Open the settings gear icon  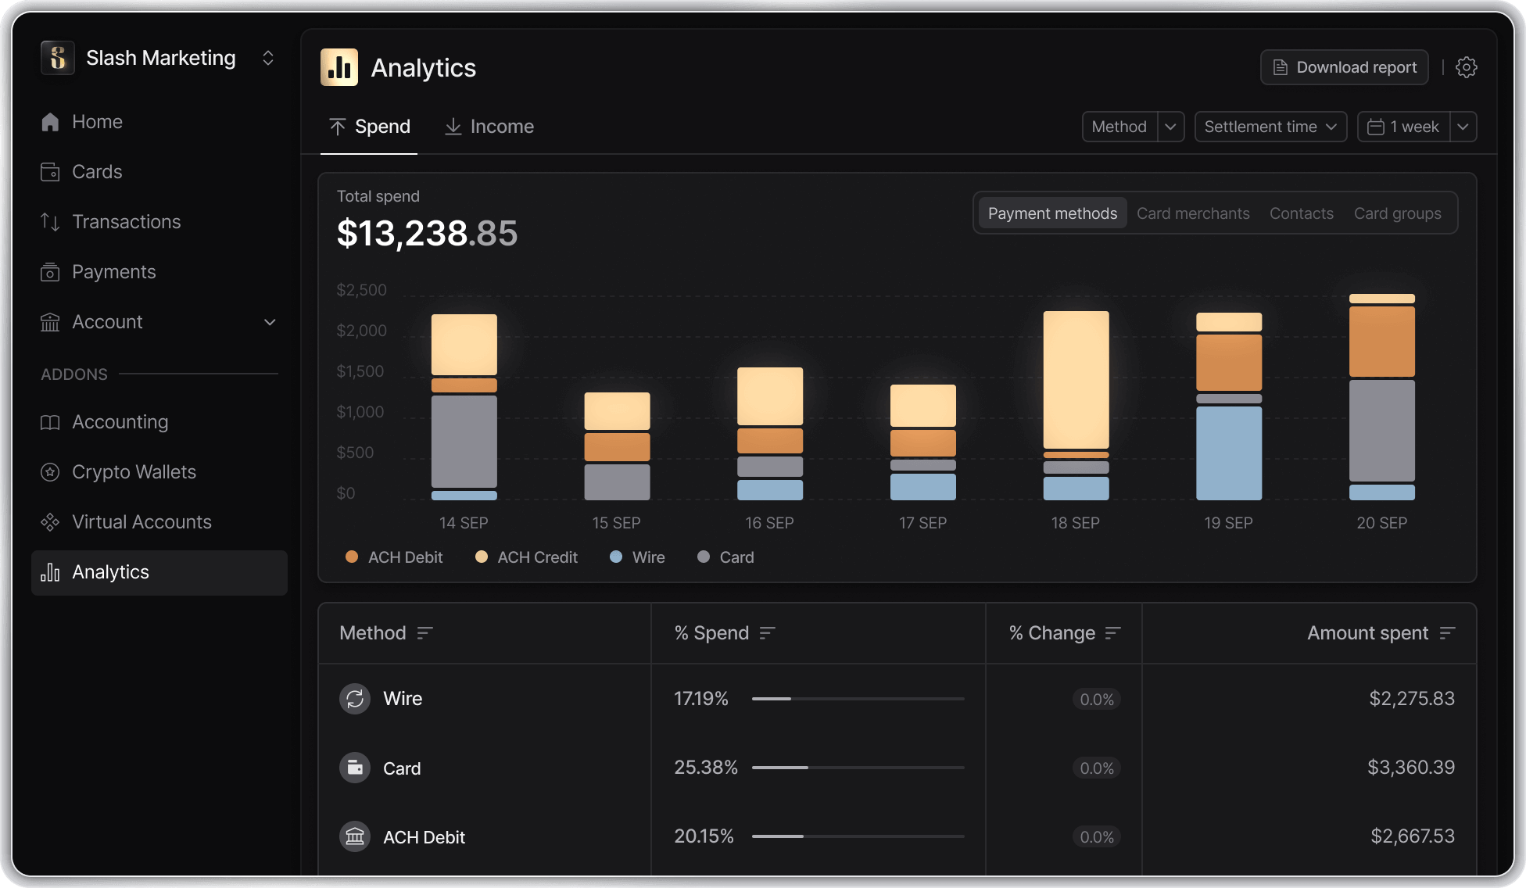tap(1466, 67)
